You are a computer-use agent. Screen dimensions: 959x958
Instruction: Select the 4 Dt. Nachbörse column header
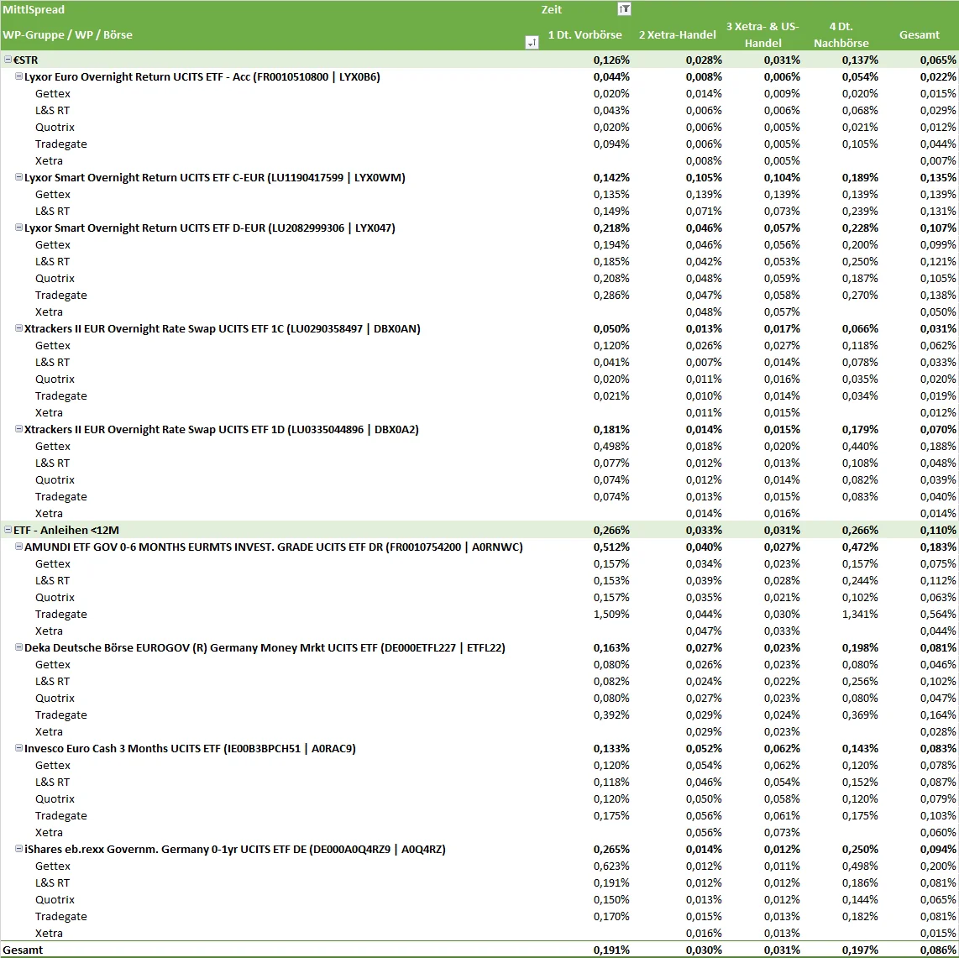841,35
